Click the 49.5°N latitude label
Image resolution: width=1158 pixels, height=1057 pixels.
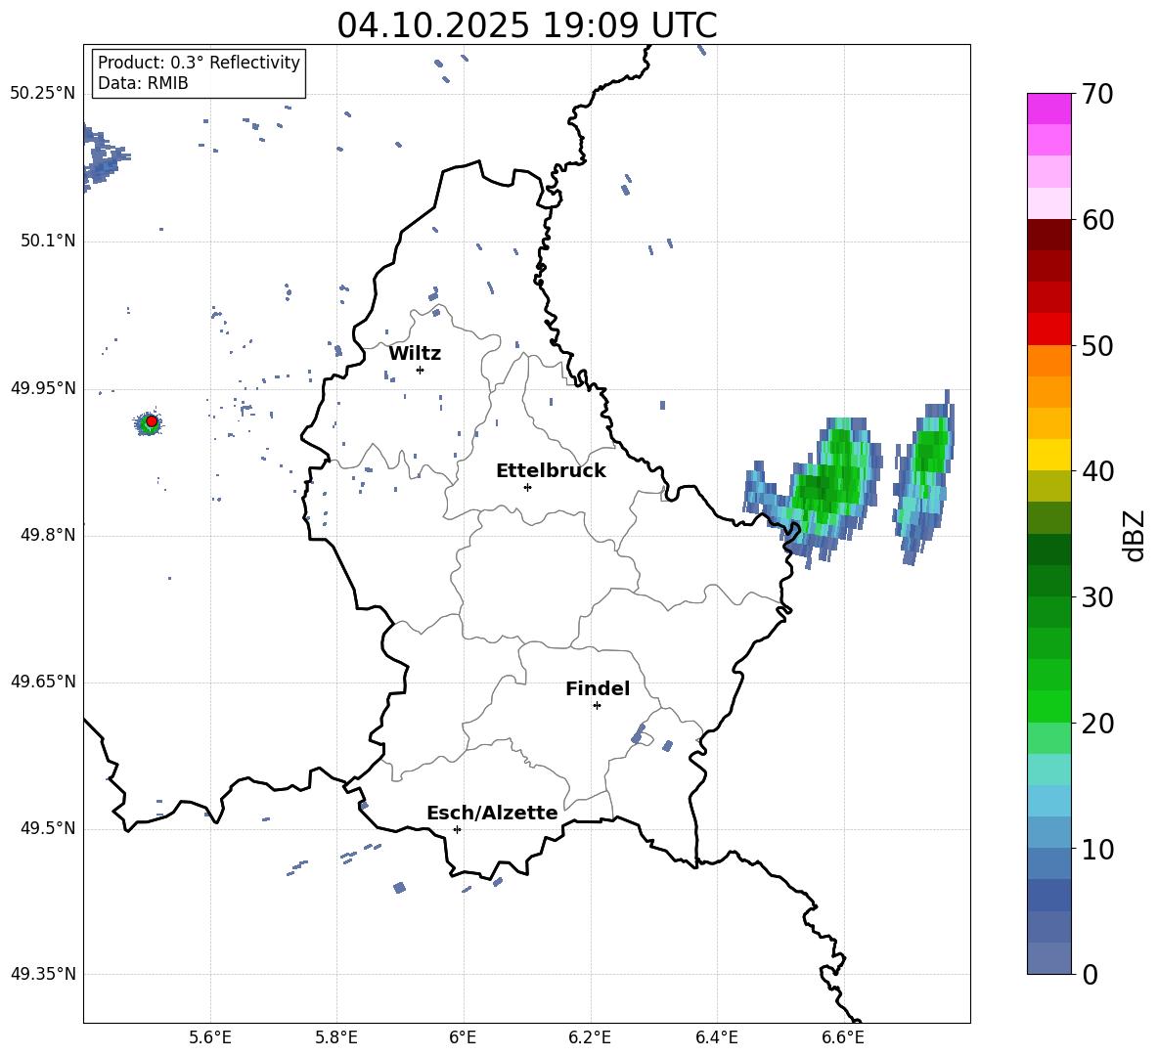point(48,828)
